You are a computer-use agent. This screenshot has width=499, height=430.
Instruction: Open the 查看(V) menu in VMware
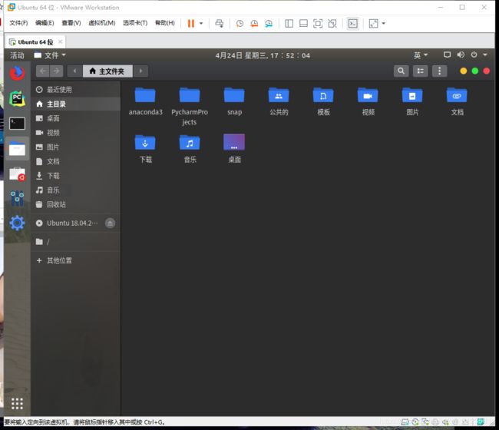point(71,24)
